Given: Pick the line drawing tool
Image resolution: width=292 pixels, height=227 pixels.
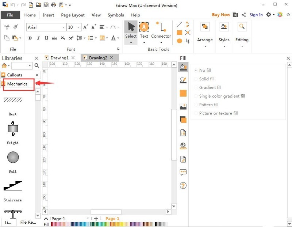Looking at the screenshot, I should tap(179, 24).
